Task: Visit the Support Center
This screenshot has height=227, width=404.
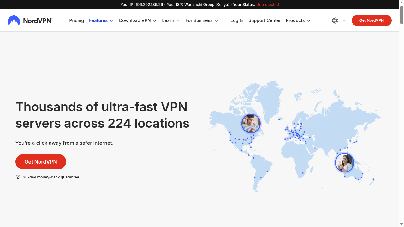Action: pyautogui.click(x=264, y=20)
